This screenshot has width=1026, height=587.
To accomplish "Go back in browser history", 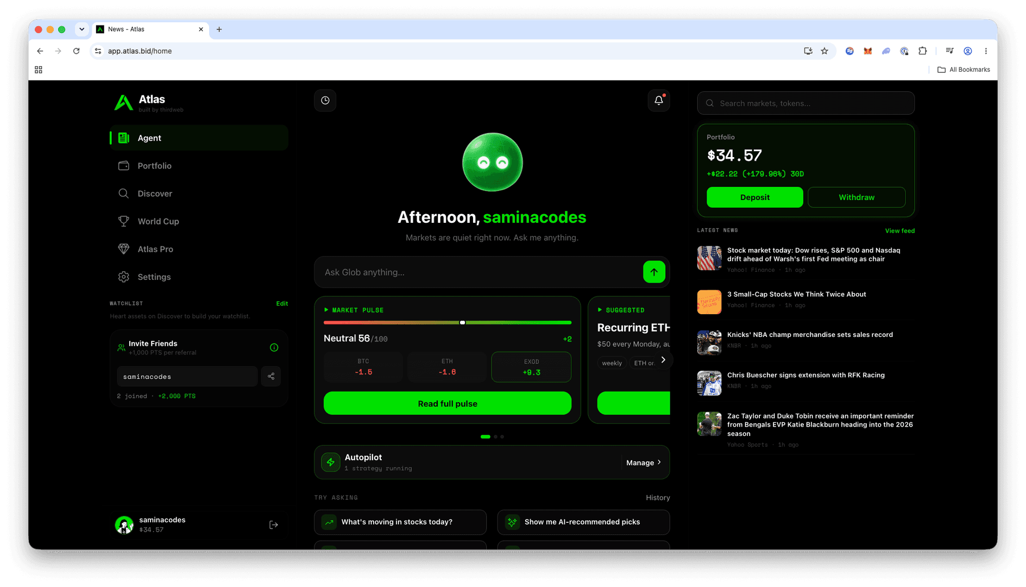I will 40,51.
